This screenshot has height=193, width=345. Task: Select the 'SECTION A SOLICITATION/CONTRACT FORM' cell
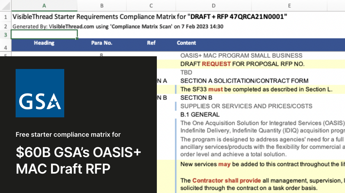(x=244, y=81)
